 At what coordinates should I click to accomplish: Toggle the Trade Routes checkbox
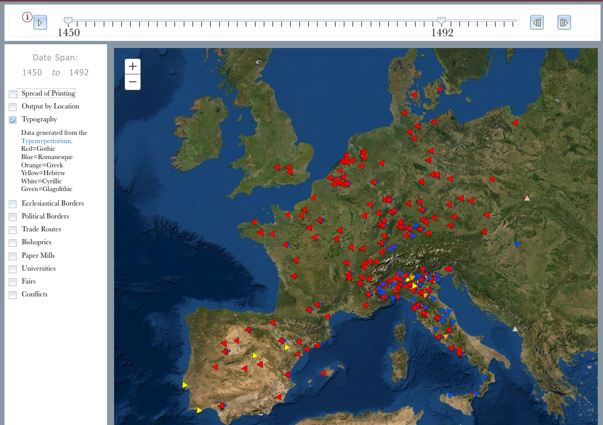click(13, 230)
